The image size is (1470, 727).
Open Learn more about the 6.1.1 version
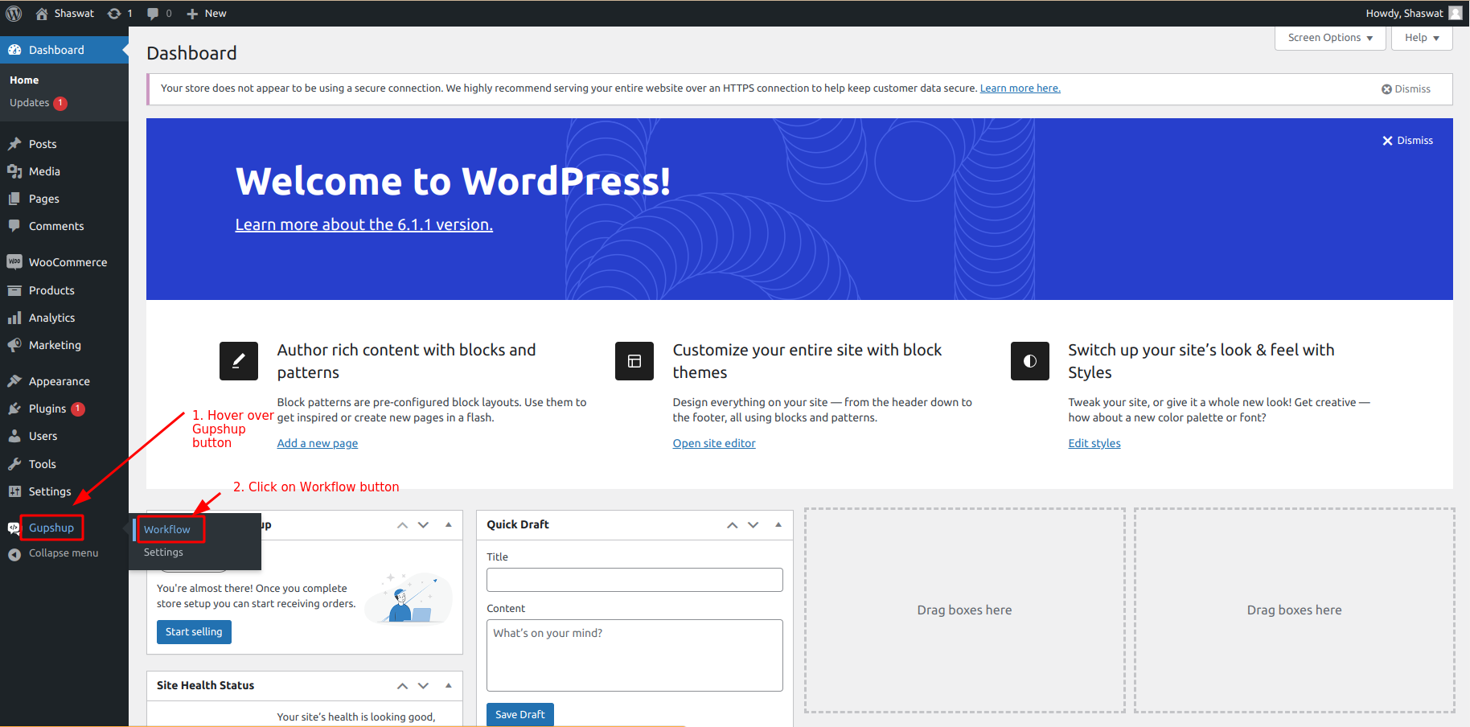point(364,225)
